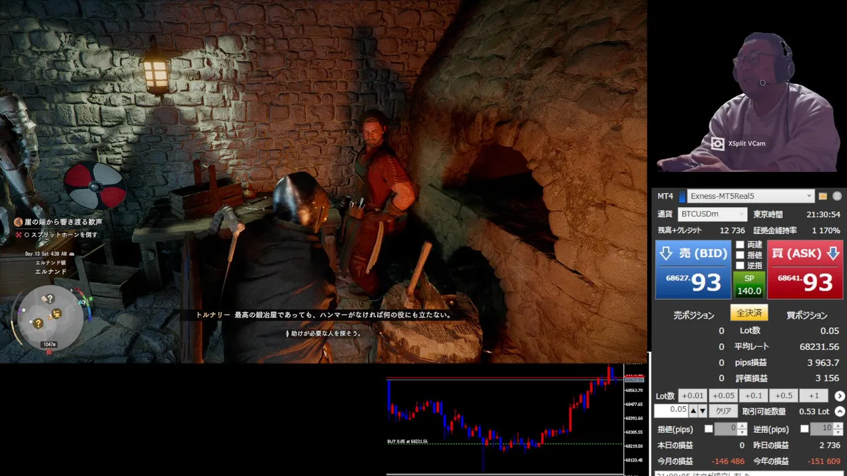The height and width of the screenshot is (476, 847).
Task: Click the 今月の損益 value -146 486
Action: (728, 461)
